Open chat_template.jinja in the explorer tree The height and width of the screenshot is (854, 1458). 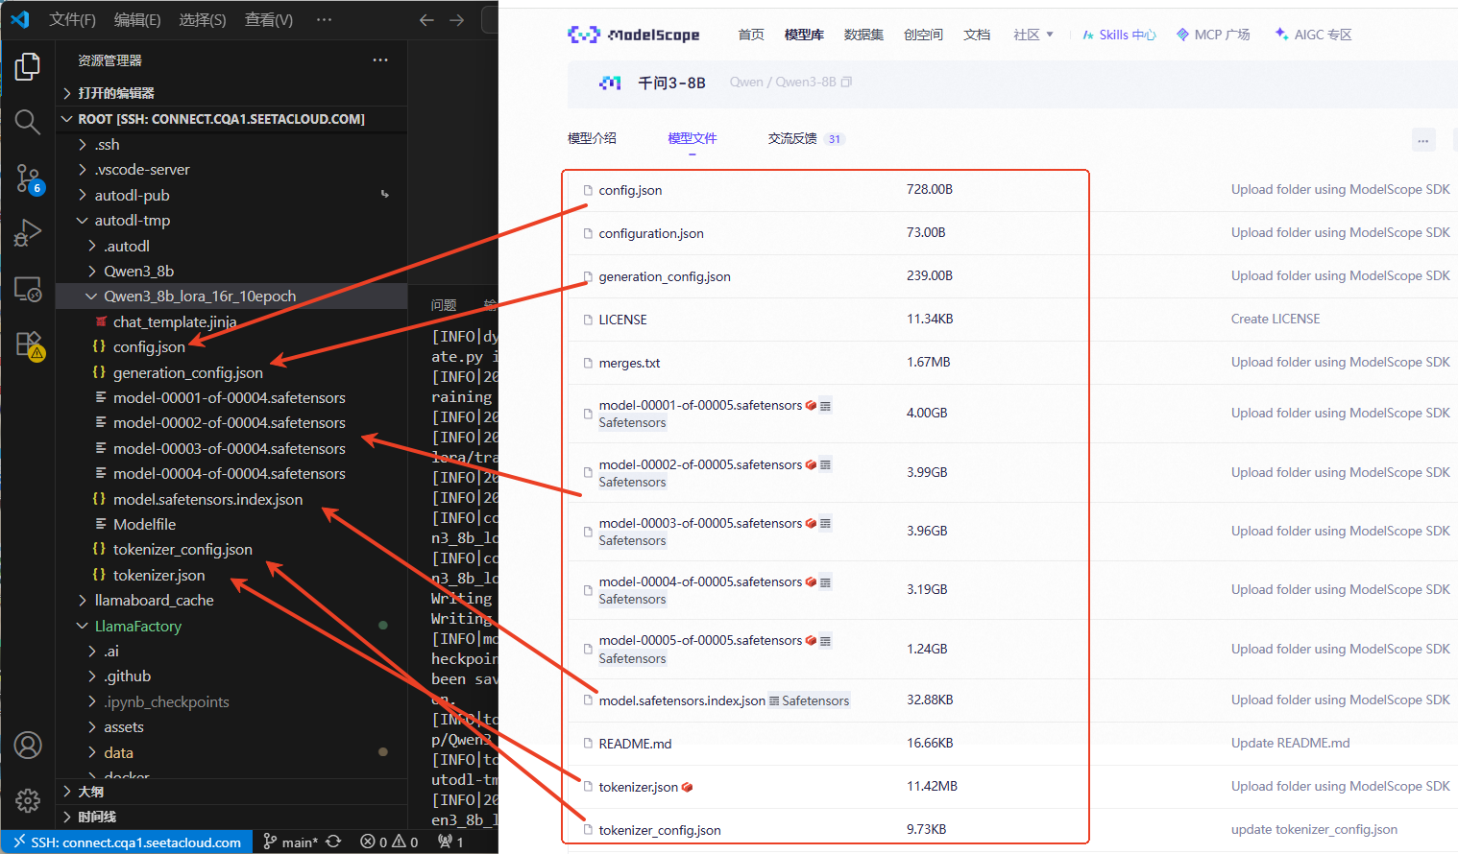(x=175, y=321)
